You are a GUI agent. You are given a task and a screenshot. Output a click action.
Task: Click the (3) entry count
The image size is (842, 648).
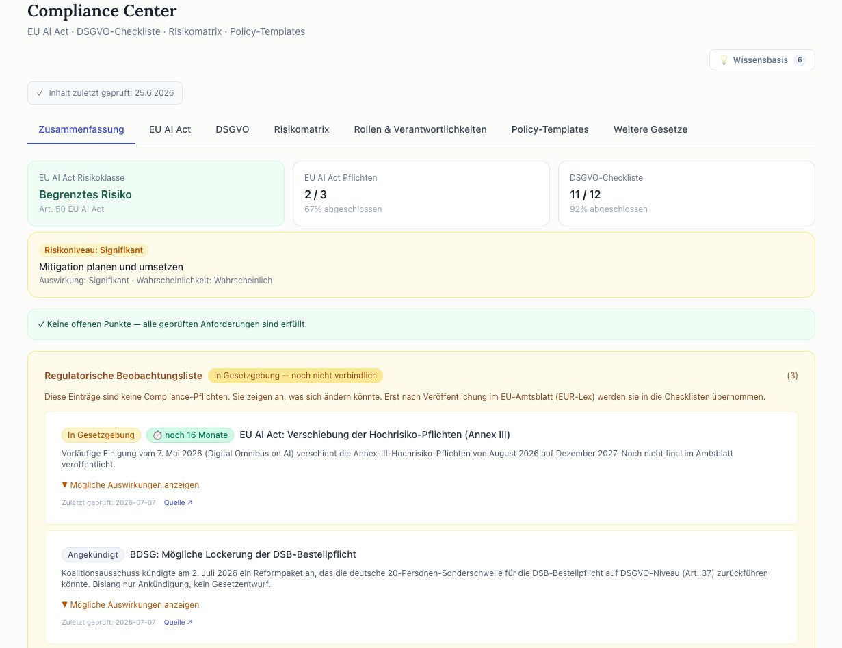[792, 376]
